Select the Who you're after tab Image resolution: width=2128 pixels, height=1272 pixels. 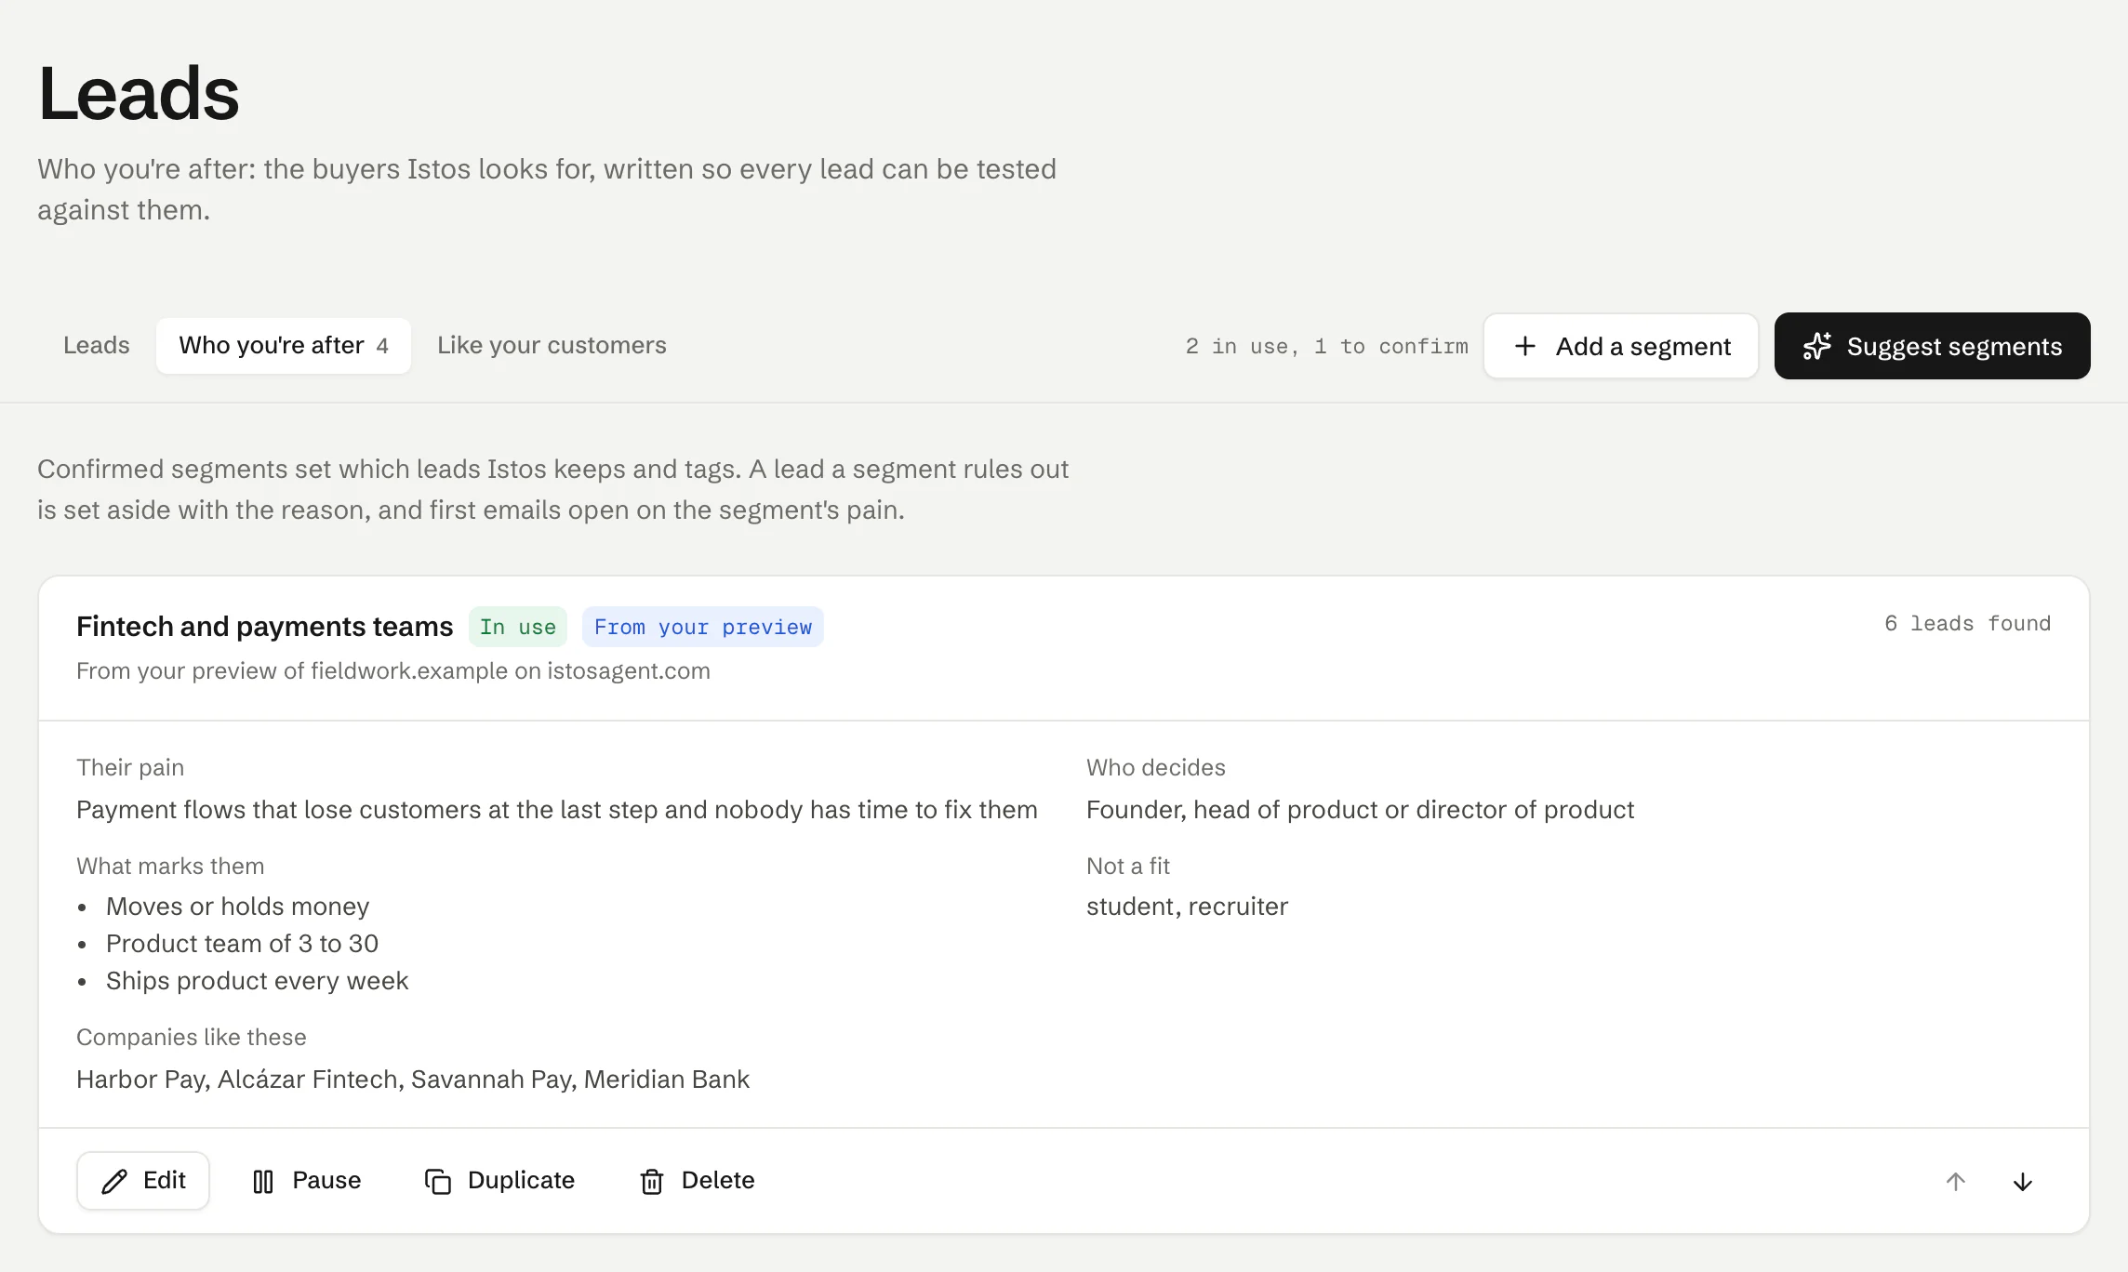click(283, 345)
